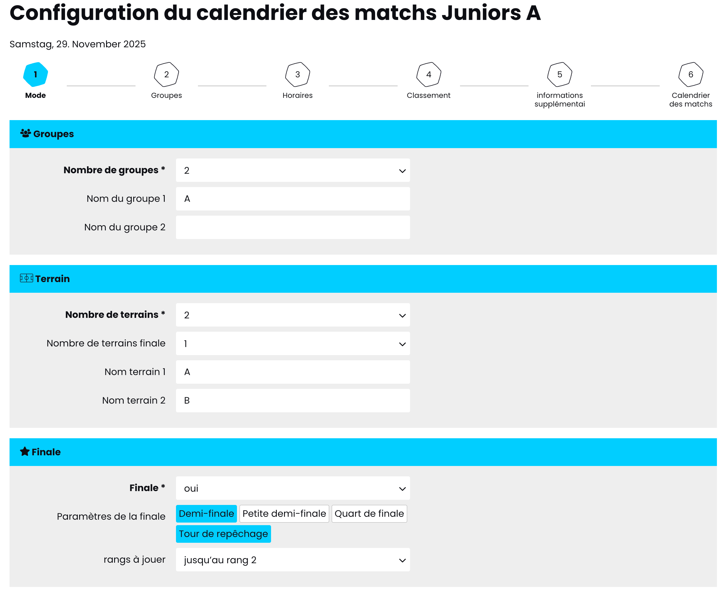Image resolution: width=723 pixels, height=593 pixels.
Task: Click the Nom terrain 1 input field
Action: coord(292,372)
